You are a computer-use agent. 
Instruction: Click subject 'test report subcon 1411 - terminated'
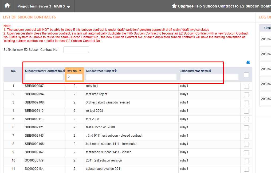(x=112, y=144)
